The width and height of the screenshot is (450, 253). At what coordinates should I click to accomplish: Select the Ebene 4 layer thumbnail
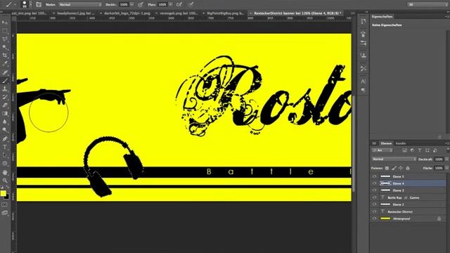(385, 183)
